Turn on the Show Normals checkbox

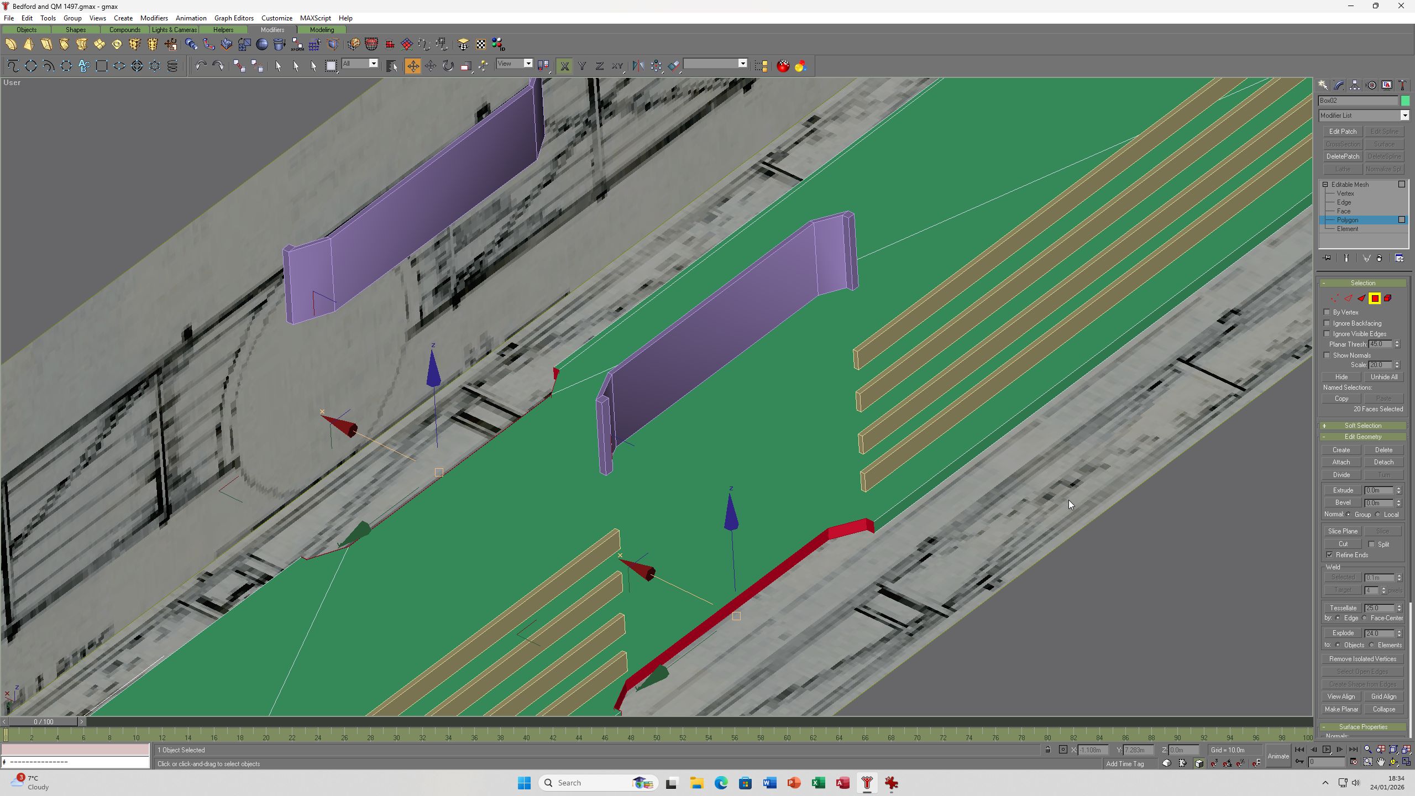[1327, 355]
